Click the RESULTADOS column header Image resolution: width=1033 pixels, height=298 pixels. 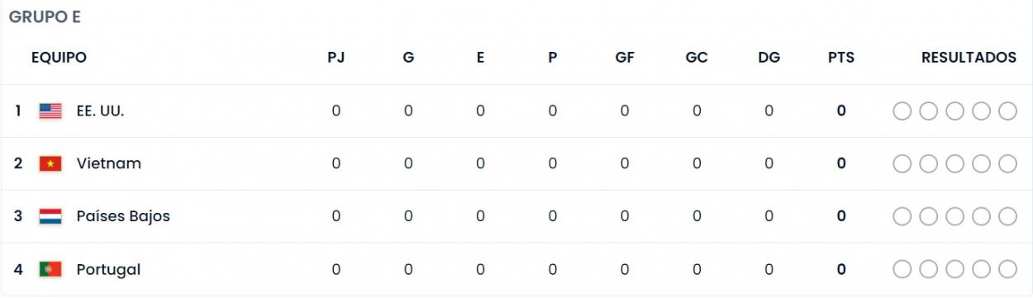point(969,58)
